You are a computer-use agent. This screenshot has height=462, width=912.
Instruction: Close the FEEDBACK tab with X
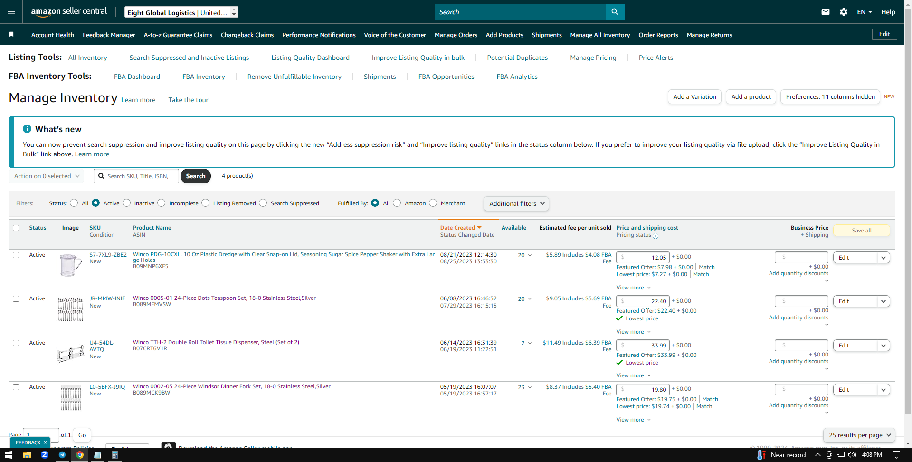coord(45,443)
